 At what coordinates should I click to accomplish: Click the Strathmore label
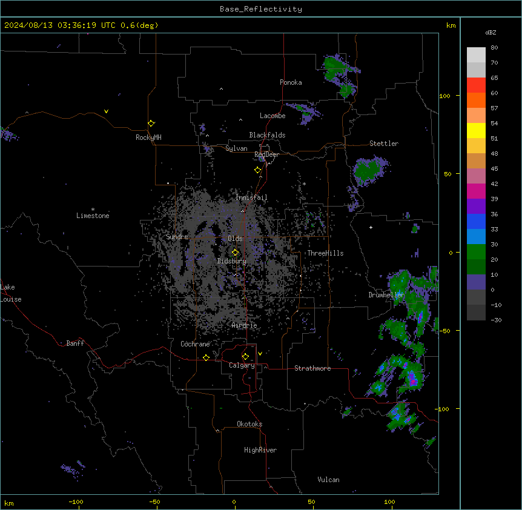click(x=312, y=368)
